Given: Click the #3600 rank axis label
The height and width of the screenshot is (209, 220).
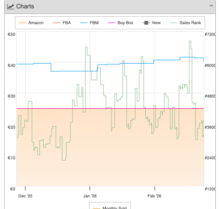Looking at the screenshot, I should (210, 127).
